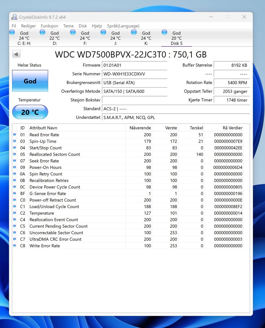Click the serial number field WD-WXH1E33CDXVV

tap(134, 74)
